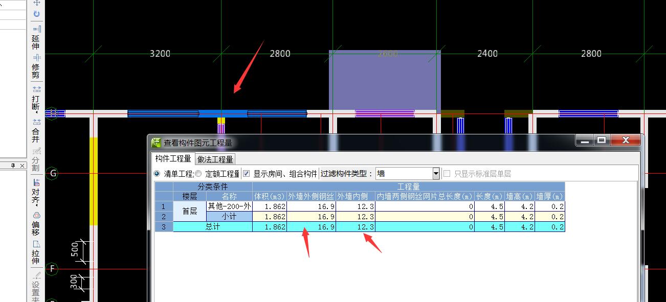Close the 查看构件图元工程量 dialog
The height and width of the screenshot is (302, 666).
tap(625, 140)
